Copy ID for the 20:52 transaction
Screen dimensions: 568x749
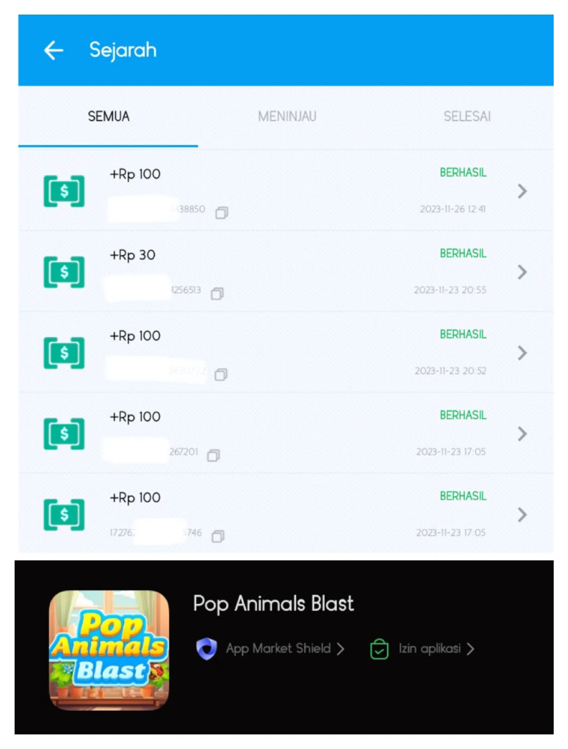[221, 374]
